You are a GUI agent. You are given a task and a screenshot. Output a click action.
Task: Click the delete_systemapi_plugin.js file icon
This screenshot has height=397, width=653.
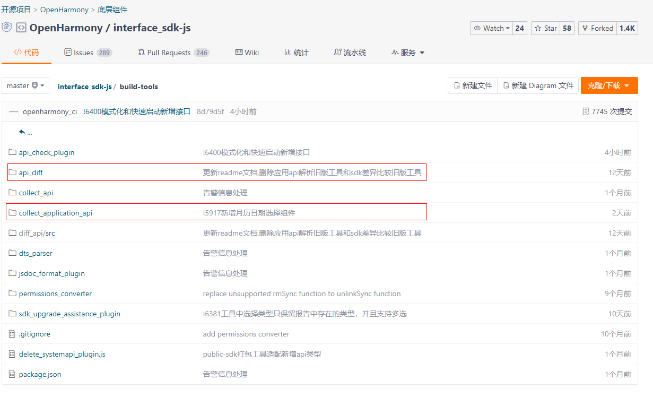(x=12, y=354)
